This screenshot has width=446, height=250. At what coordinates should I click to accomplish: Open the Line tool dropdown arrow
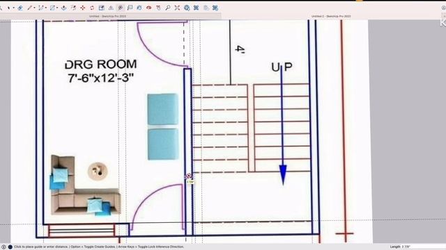[34, 8]
